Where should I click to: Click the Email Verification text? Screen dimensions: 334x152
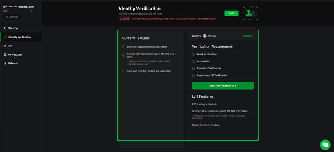(x=206, y=54)
